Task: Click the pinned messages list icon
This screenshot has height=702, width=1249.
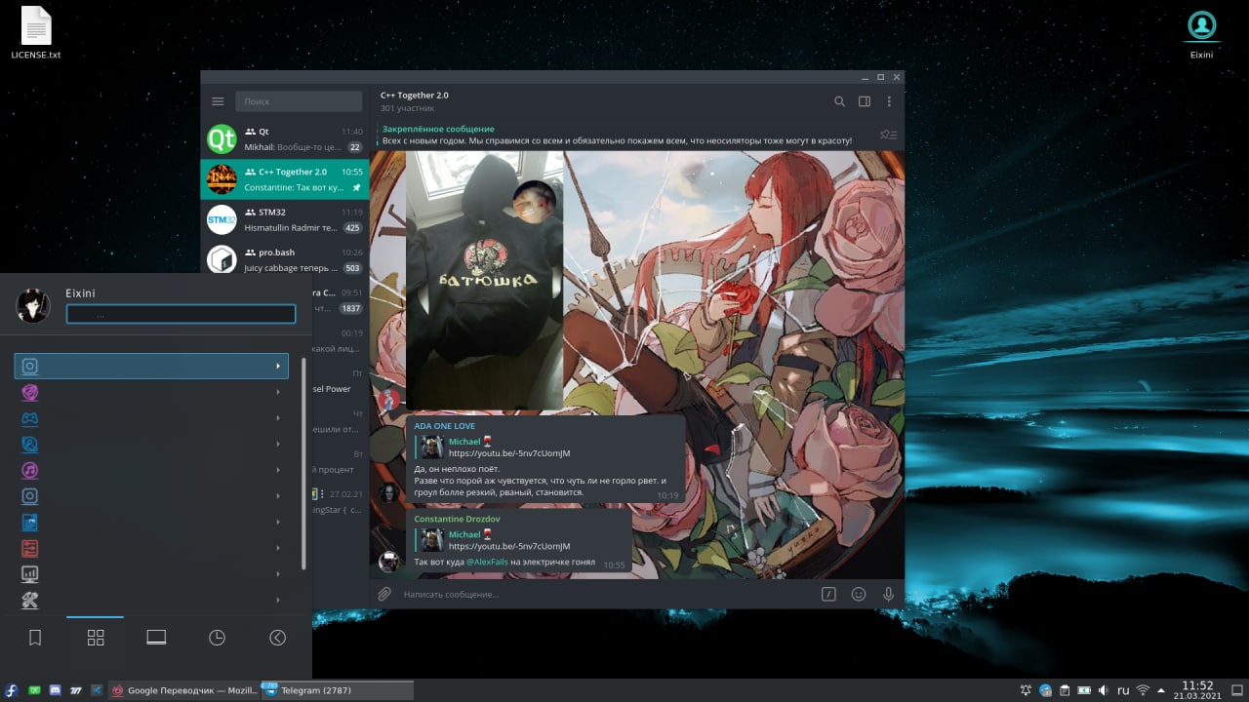Action: pyautogui.click(x=888, y=135)
